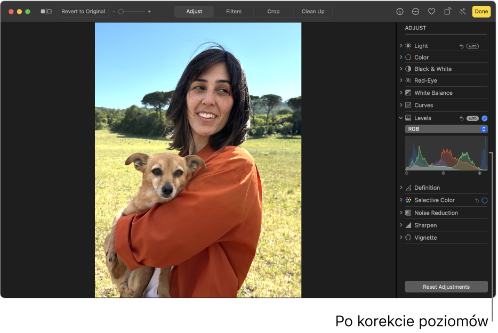Expand the Curves section

(401, 105)
